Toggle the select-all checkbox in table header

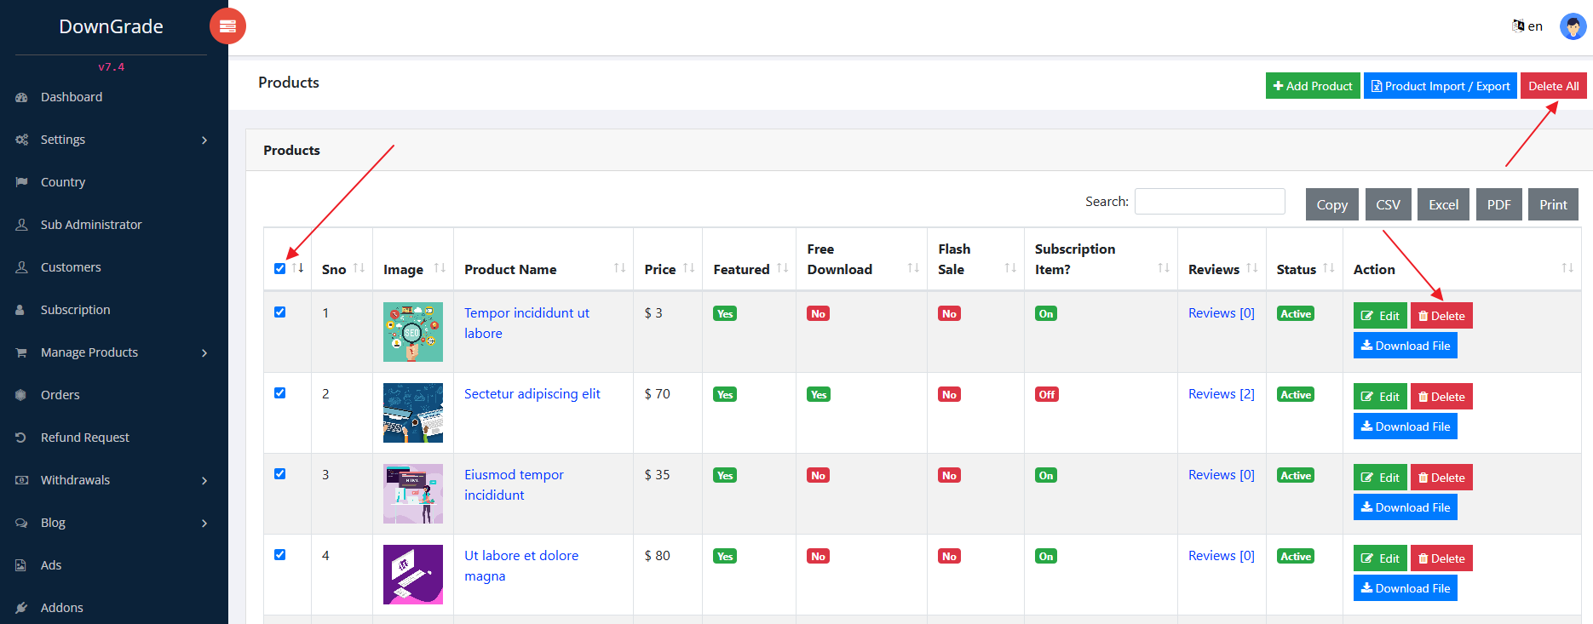280,269
